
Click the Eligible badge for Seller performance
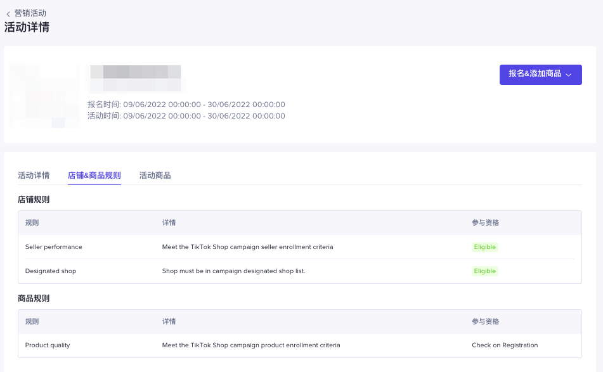point(485,247)
